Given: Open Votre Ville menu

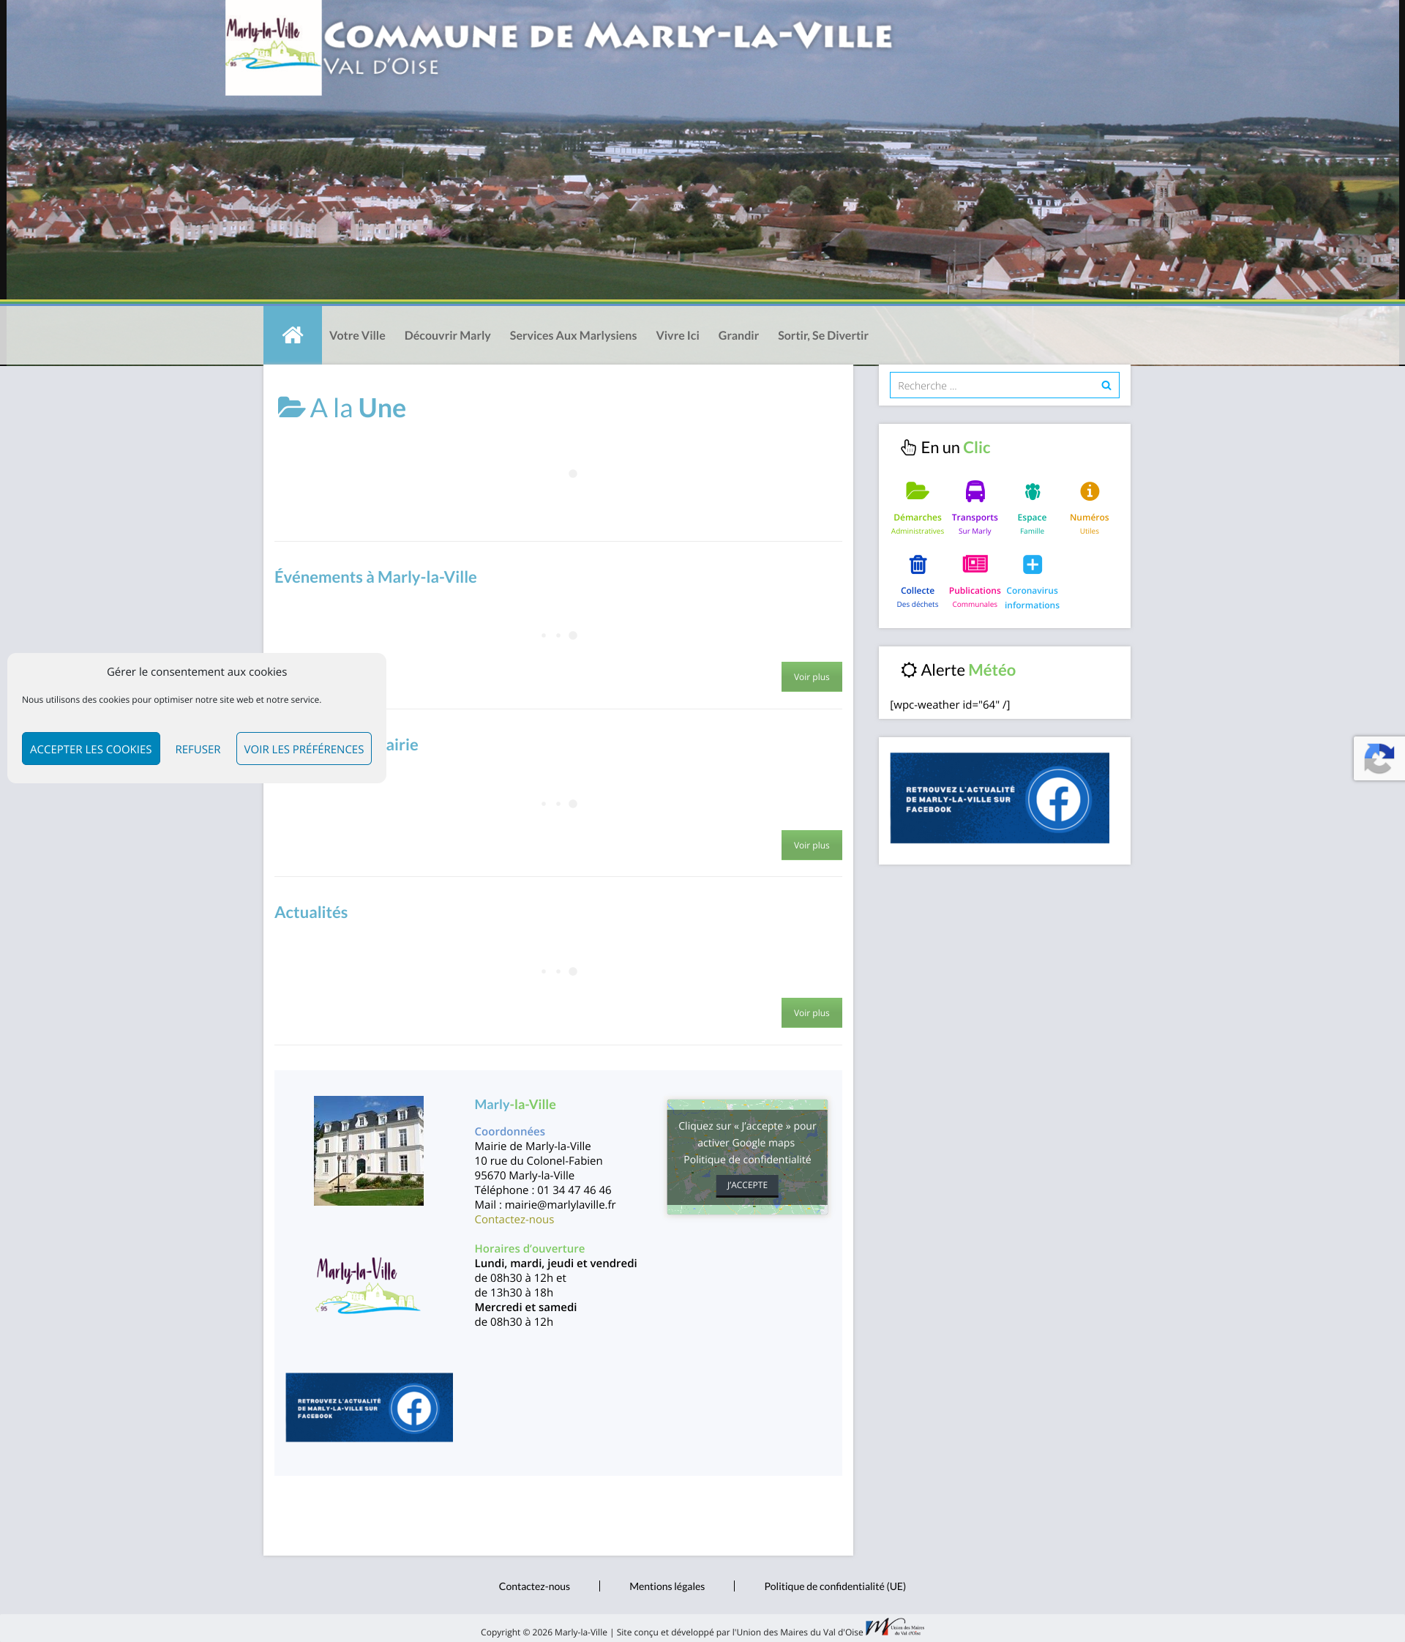Looking at the screenshot, I should coord(357,335).
